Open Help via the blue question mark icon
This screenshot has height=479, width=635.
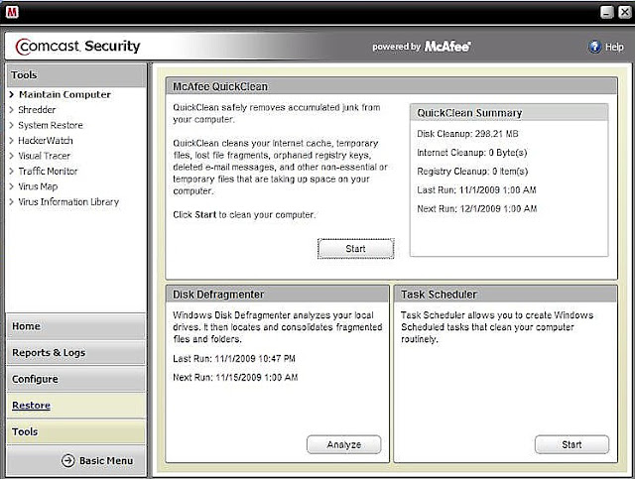pyautogui.click(x=594, y=47)
